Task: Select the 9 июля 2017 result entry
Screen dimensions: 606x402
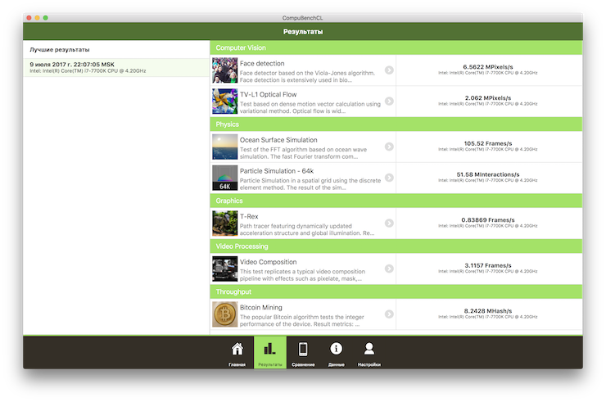Action: [116, 68]
